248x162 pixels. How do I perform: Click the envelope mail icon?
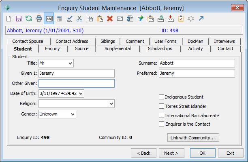pyautogui.click(x=120, y=19)
